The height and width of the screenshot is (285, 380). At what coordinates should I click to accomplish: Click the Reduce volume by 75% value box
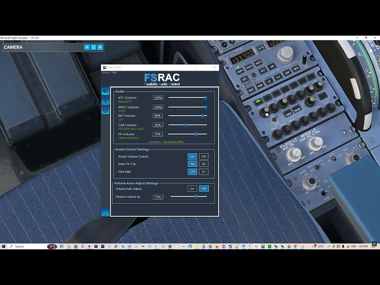point(158,197)
